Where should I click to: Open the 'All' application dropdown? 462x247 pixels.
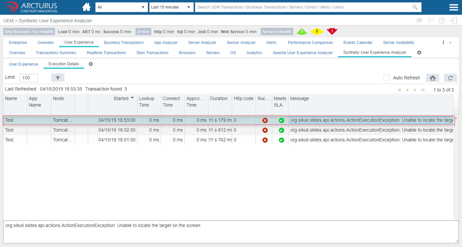(121, 7)
